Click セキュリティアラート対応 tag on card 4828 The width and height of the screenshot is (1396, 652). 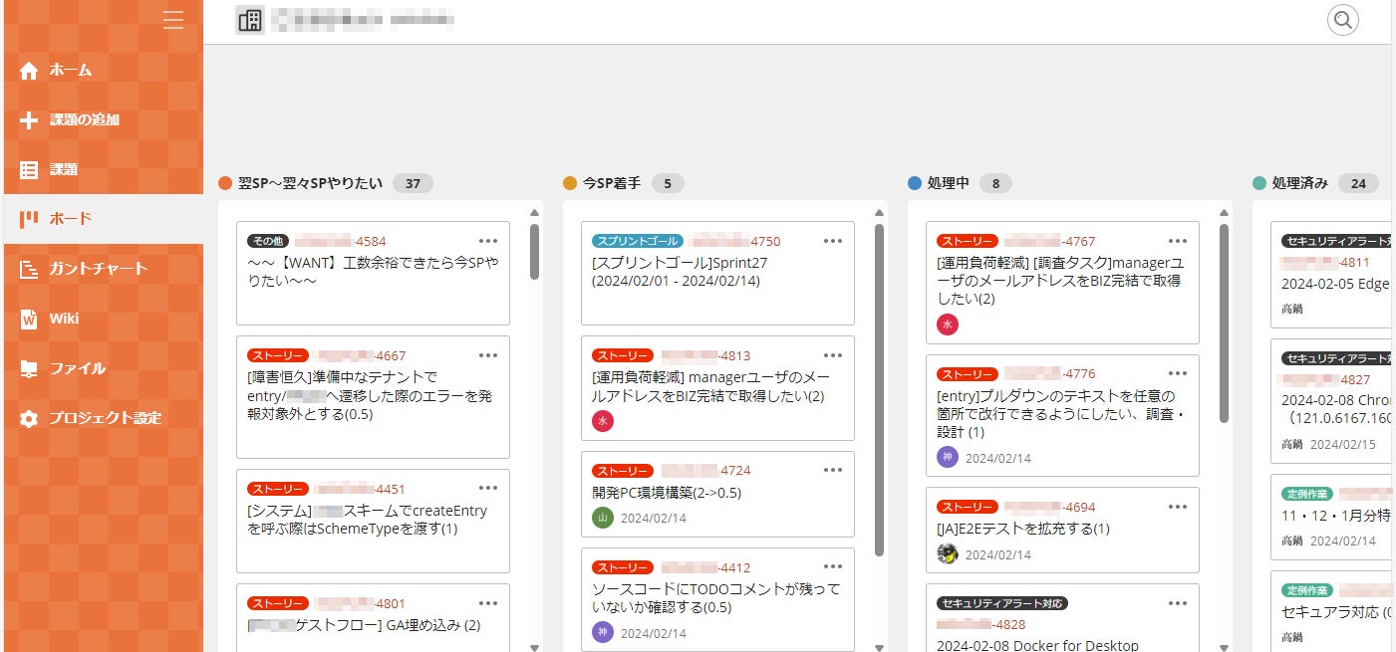pyautogui.click(x=1002, y=603)
